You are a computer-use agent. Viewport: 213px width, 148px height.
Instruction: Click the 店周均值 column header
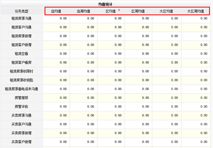coord(83,11)
